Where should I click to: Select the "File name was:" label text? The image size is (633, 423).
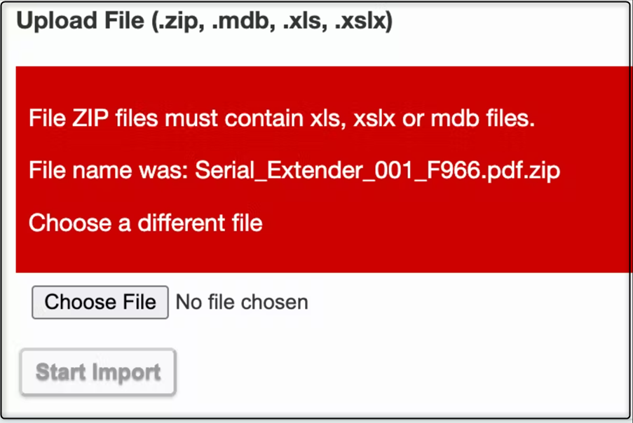click(x=109, y=170)
